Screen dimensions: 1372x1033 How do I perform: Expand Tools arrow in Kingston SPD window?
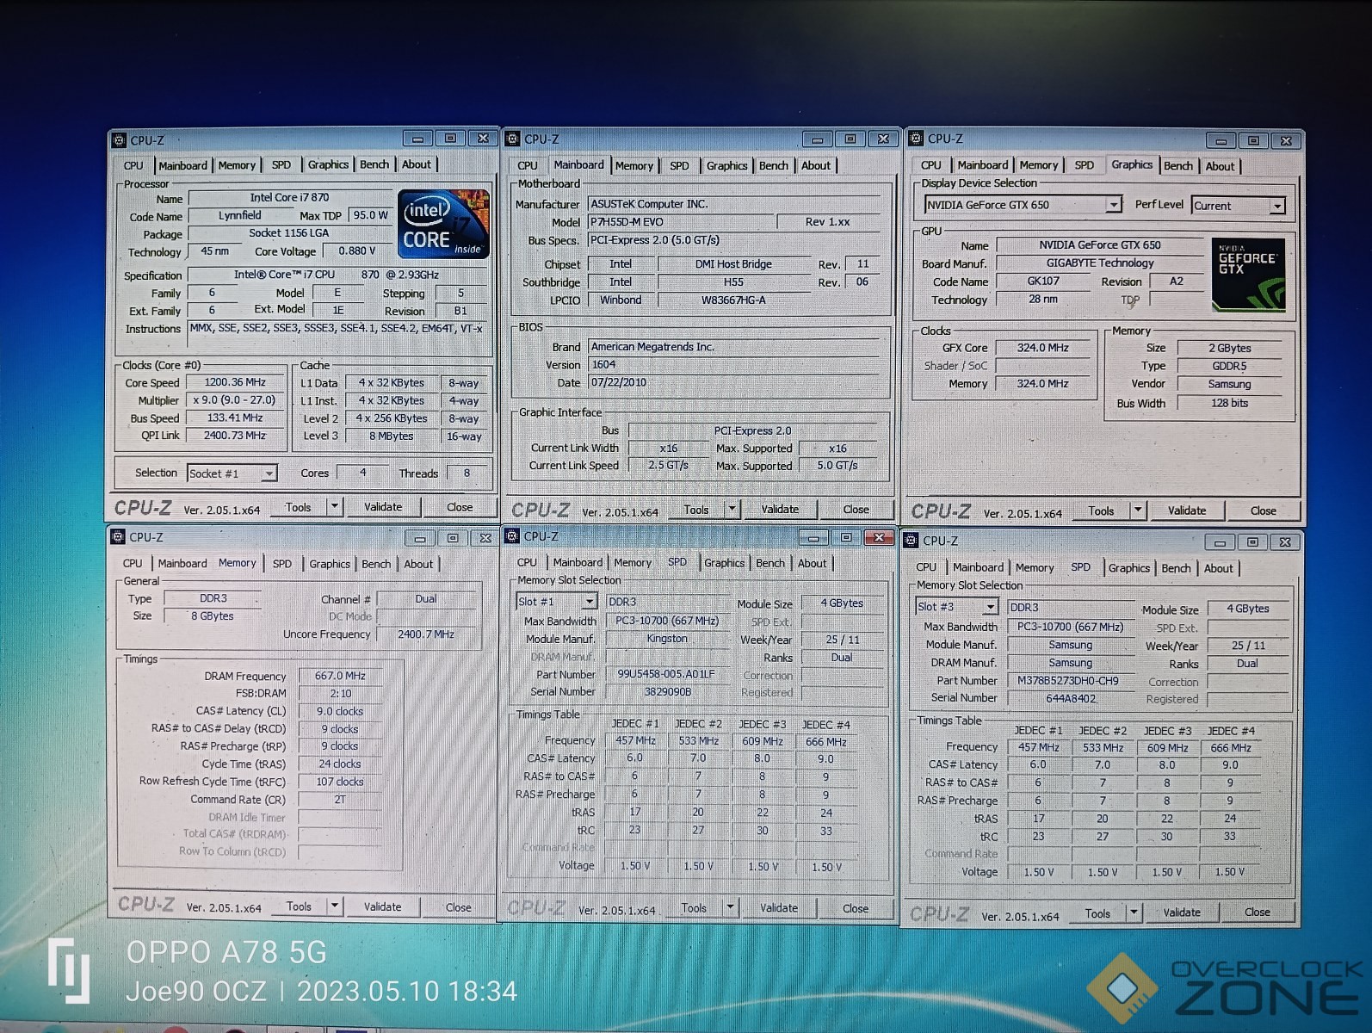pyautogui.click(x=730, y=907)
